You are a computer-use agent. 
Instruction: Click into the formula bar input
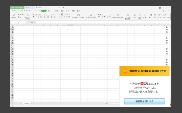(x=103, y=22)
